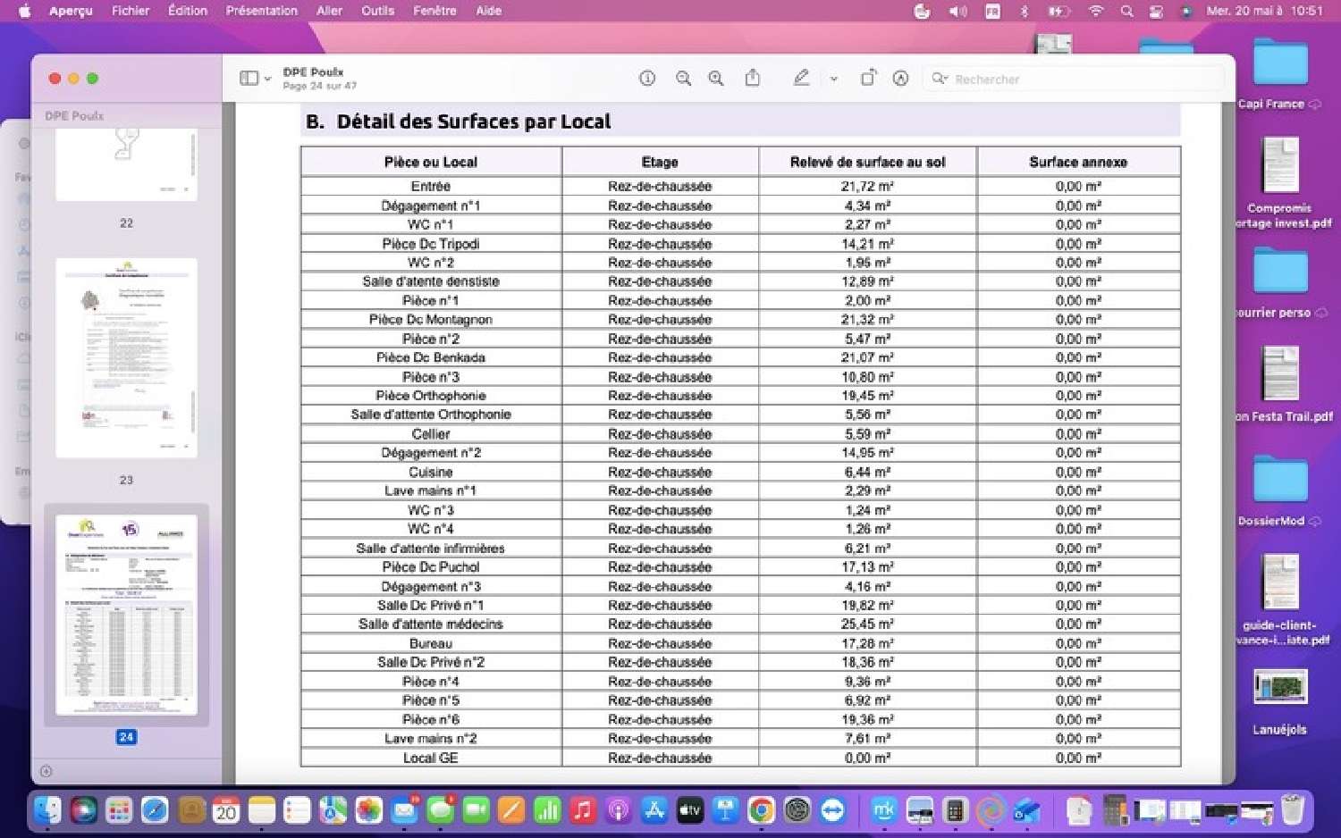The image size is (1341, 838).
Task: Open the Capi France desktop folder
Action: click(x=1280, y=73)
